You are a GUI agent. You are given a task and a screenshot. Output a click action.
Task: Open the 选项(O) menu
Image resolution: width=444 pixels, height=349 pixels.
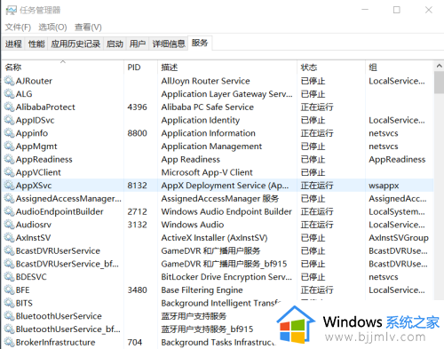(x=52, y=28)
